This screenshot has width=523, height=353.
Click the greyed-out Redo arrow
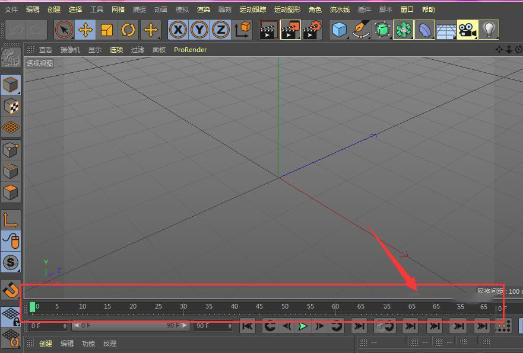pyautogui.click(x=36, y=30)
